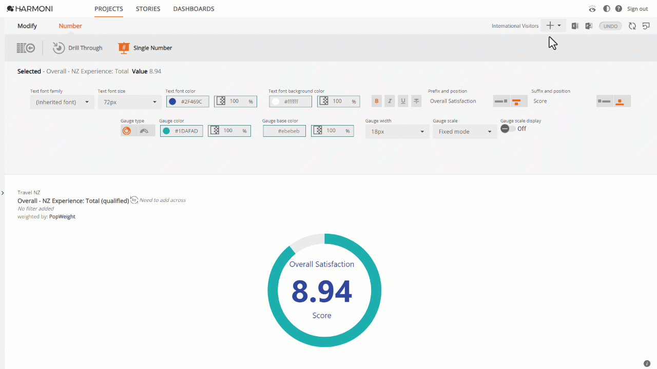Set suffix position inline
Image resolution: width=657 pixels, height=369 pixels.
[605, 101]
